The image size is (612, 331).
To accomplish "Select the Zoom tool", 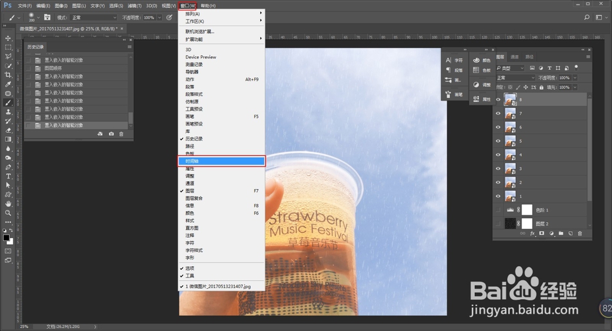I will tap(8, 213).
